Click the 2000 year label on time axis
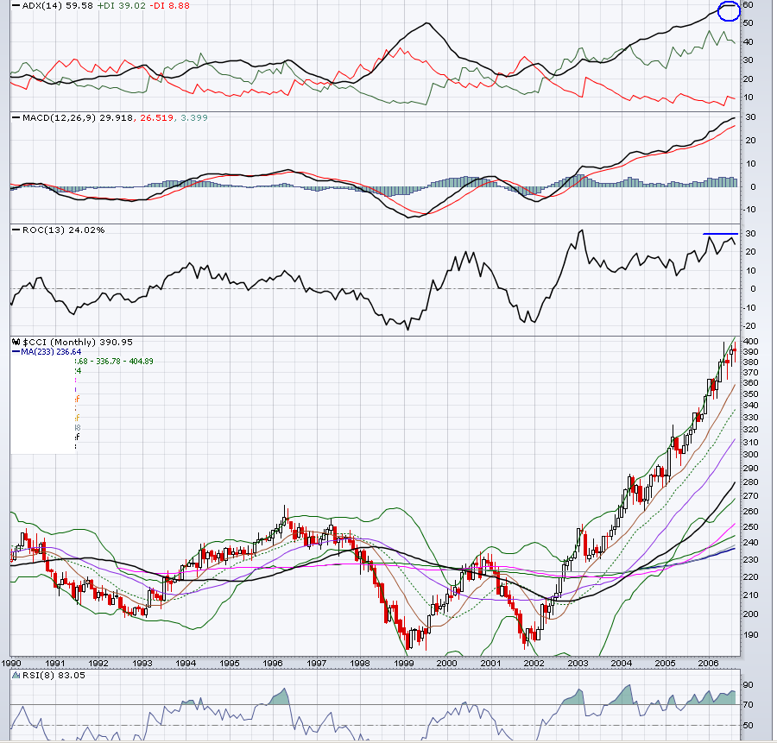 click(x=446, y=664)
